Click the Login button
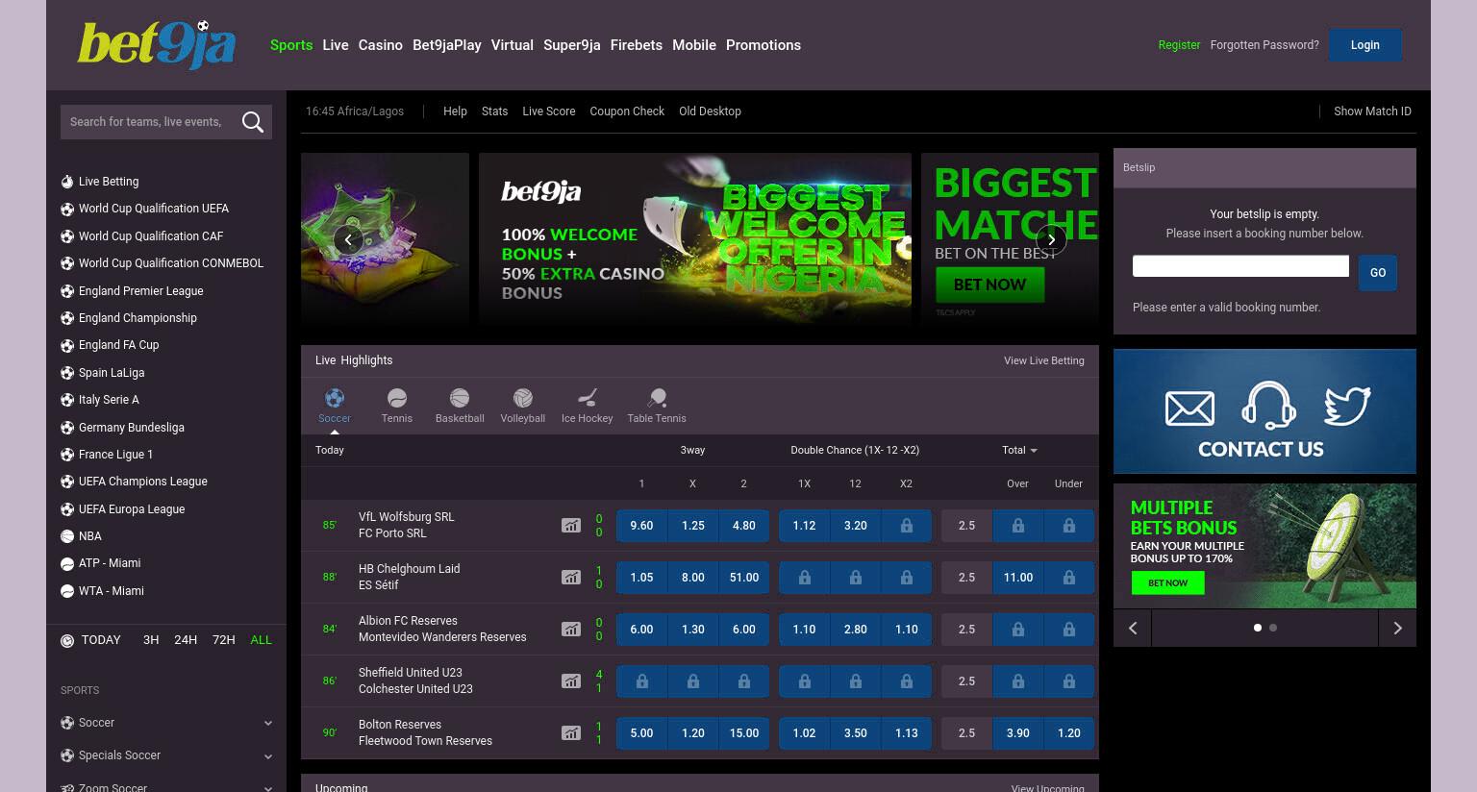Image resolution: width=1477 pixels, height=792 pixels. [1364, 45]
